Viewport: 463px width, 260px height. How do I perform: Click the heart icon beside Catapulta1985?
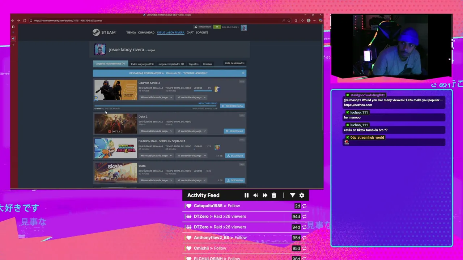[189, 206]
